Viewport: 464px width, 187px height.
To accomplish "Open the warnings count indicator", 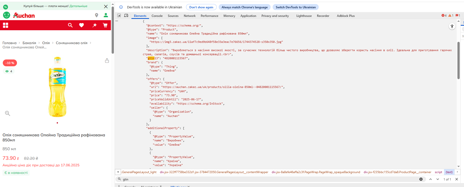I will (451, 16).
